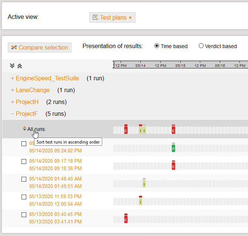Click the red E marker in 09:17:18 PM run row
This screenshot has width=248, height=236.
coord(173,166)
